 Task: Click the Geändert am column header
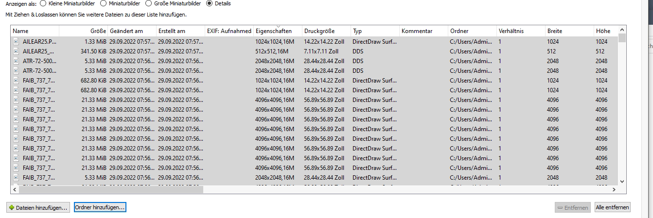point(131,31)
